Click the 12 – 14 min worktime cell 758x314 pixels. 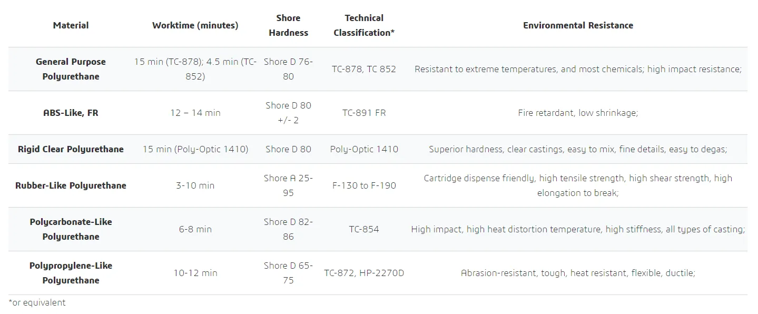(195, 113)
